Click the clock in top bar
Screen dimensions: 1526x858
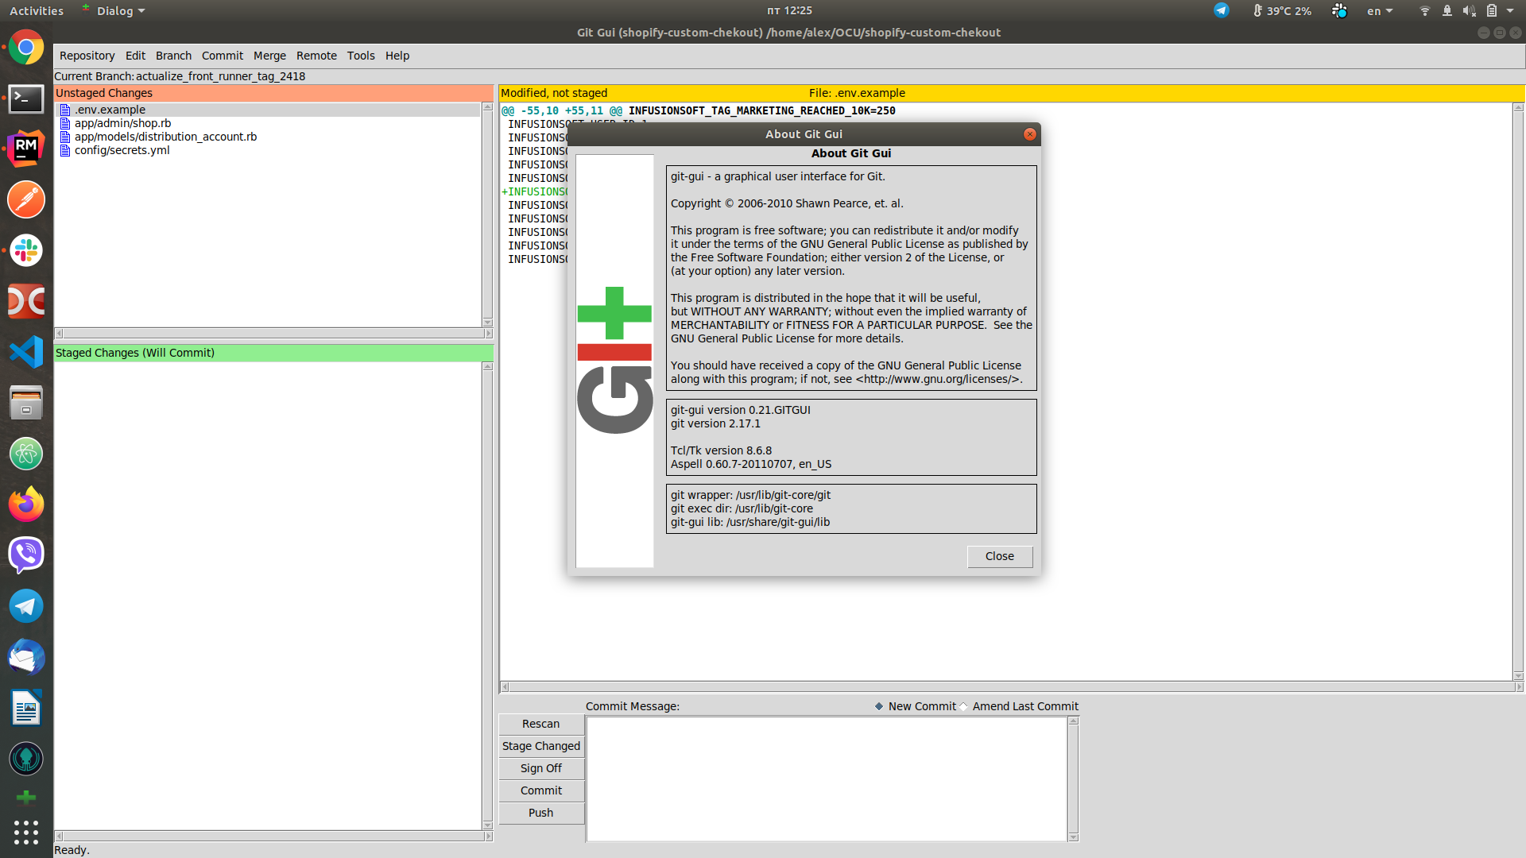click(x=789, y=10)
